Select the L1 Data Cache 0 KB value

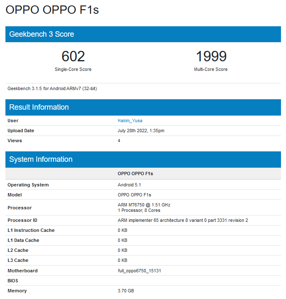point(122,241)
